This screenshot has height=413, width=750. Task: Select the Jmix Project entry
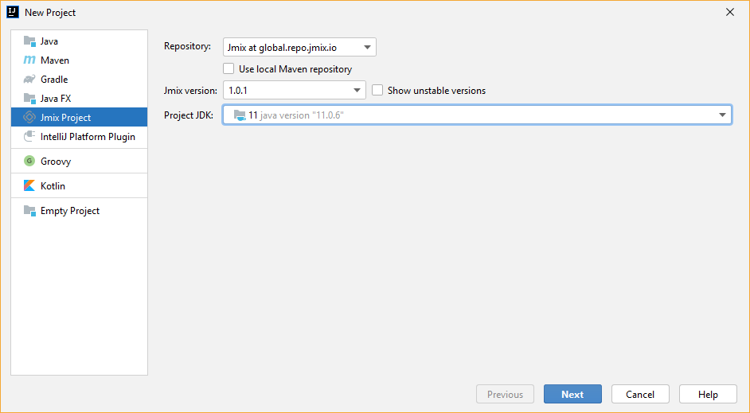tap(79, 117)
